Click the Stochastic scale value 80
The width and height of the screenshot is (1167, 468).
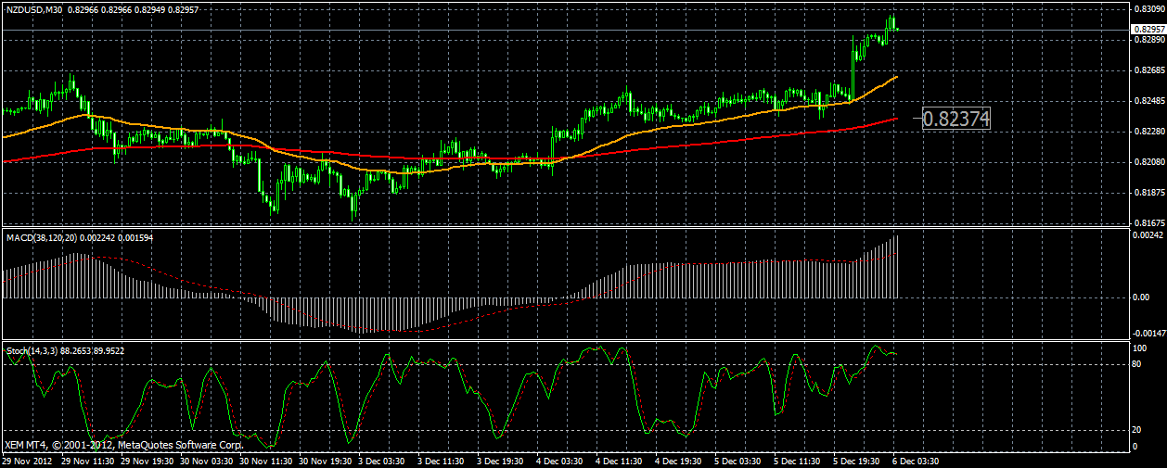(x=1138, y=364)
